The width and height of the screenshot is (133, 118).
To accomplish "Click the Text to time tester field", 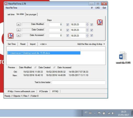I will [x=79, y=82].
